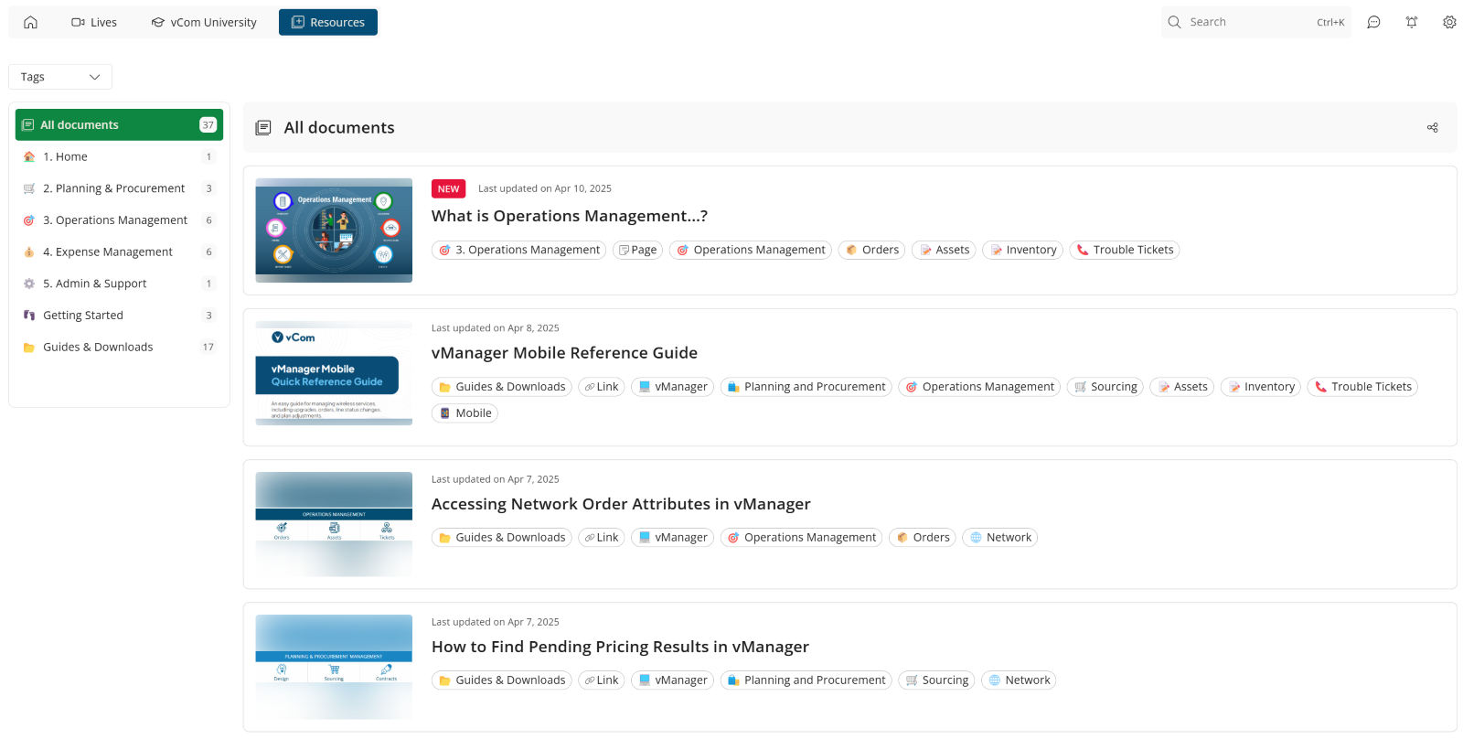Open the Lives tab
Image resolution: width=1463 pixels, height=739 pixels.
click(94, 22)
